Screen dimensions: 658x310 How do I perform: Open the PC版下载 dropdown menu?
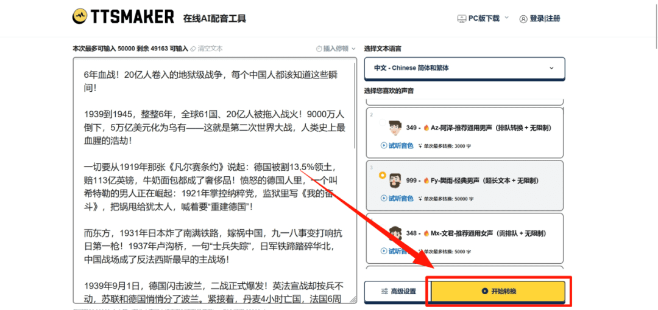click(x=483, y=18)
